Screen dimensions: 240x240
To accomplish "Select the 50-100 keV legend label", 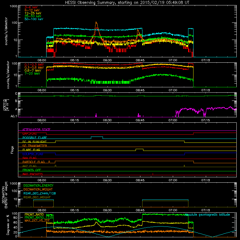I will click(34, 19).
